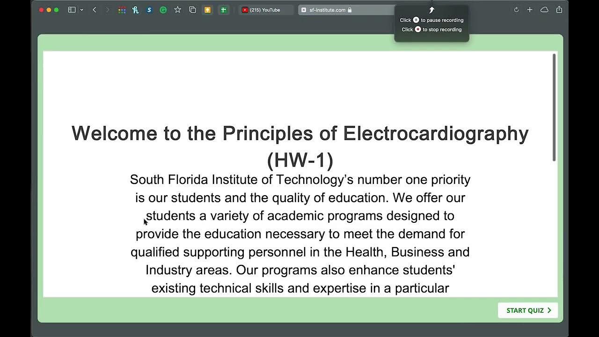Click the Welcome to Principles of Electrocardiography heading

(300, 147)
